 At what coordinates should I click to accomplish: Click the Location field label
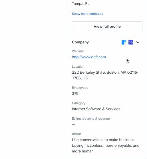click(78, 67)
